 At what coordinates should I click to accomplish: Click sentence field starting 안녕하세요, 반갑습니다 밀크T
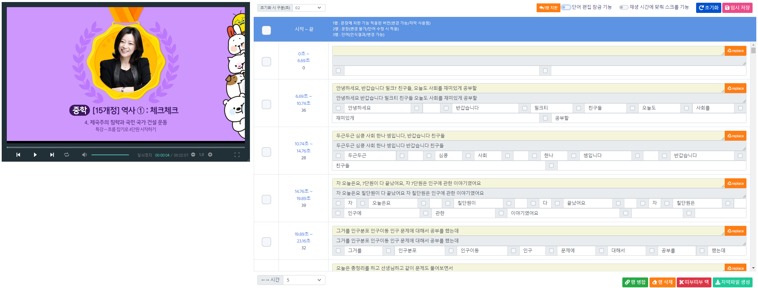528,88
